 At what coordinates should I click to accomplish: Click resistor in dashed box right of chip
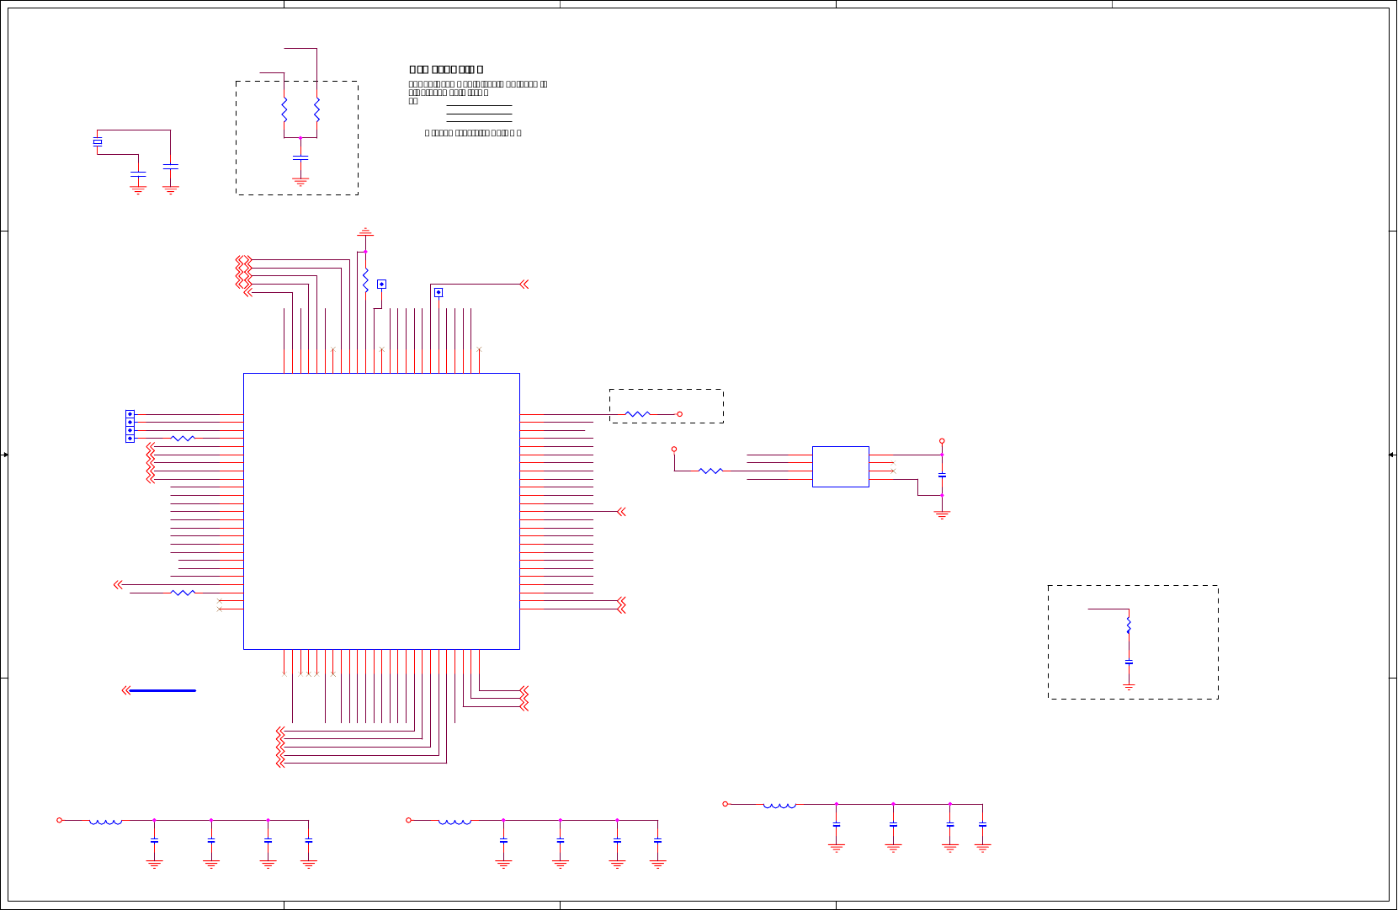[638, 414]
